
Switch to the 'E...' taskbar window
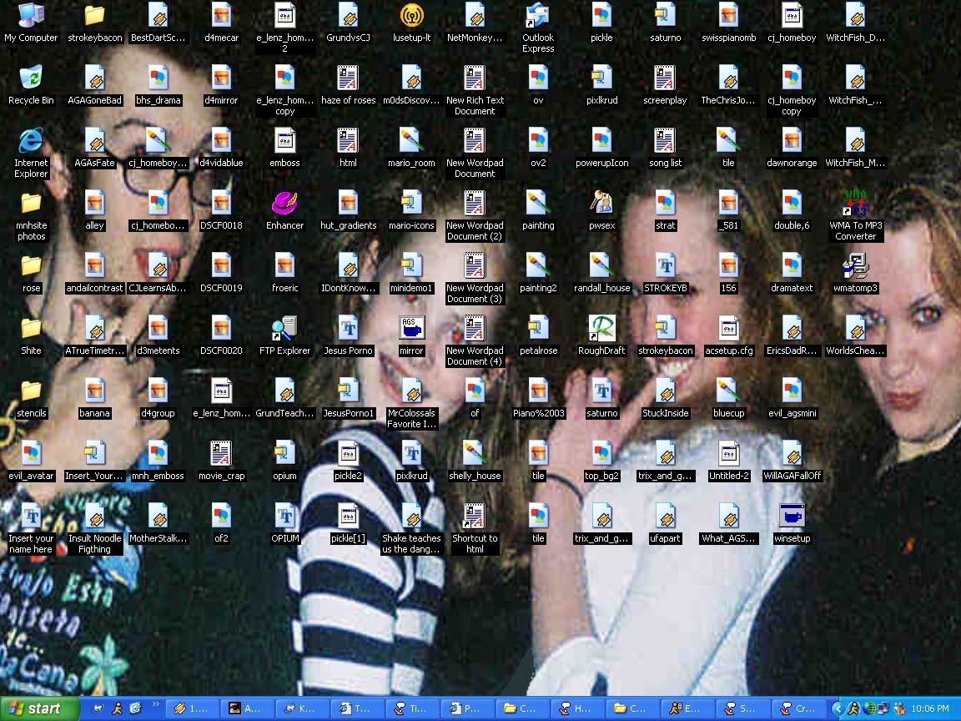pyautogui.click(x=688, y=708)
